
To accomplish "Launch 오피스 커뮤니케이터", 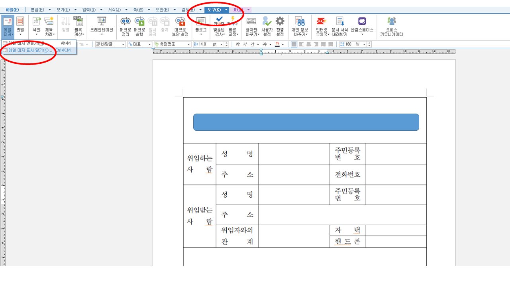I will (391, 27).
